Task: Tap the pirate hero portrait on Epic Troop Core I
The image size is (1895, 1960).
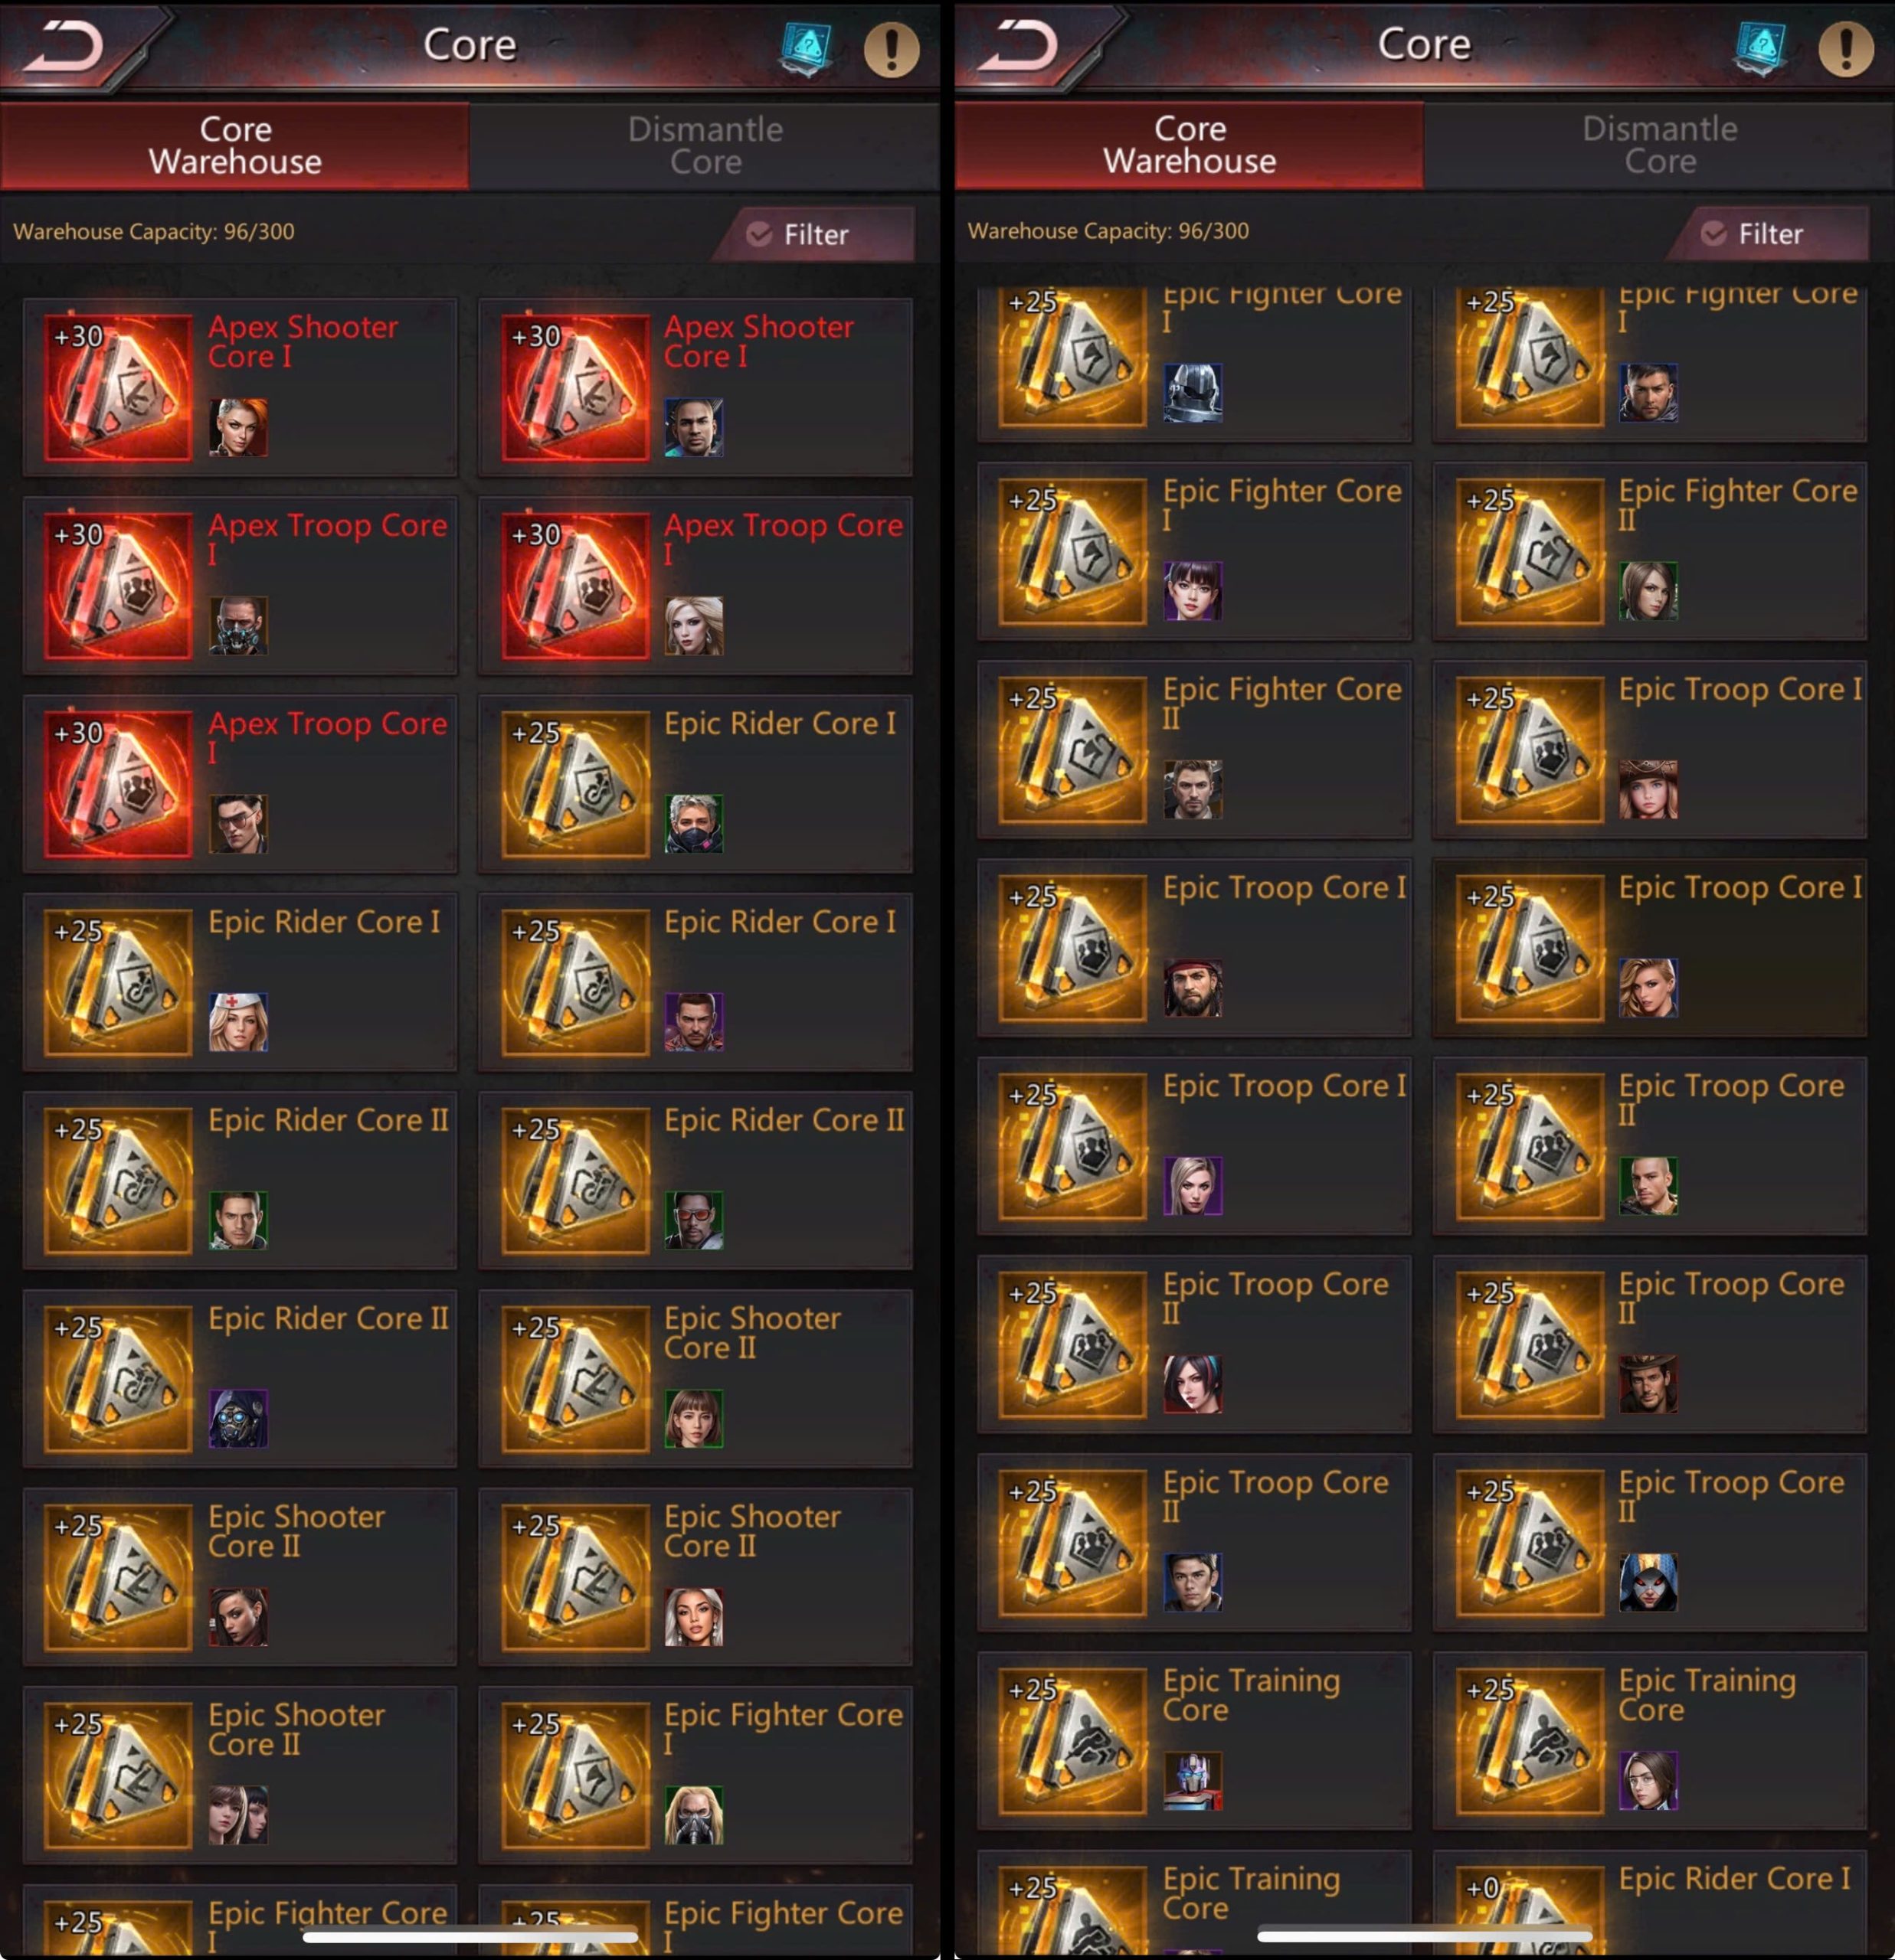Action: 1193,988
